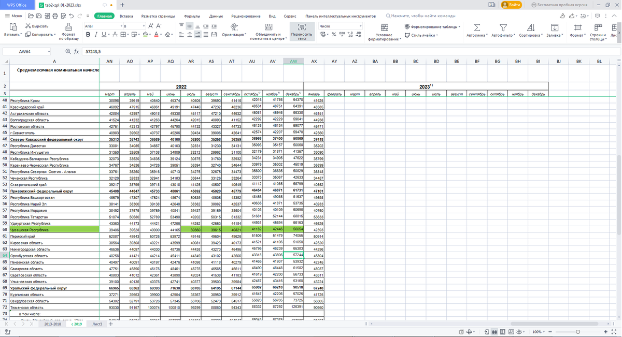Image resolution: width=622 pixels, height=337 pixels.
Task: Click the Войти sign-in button
Action: click(x=512, y=5)
